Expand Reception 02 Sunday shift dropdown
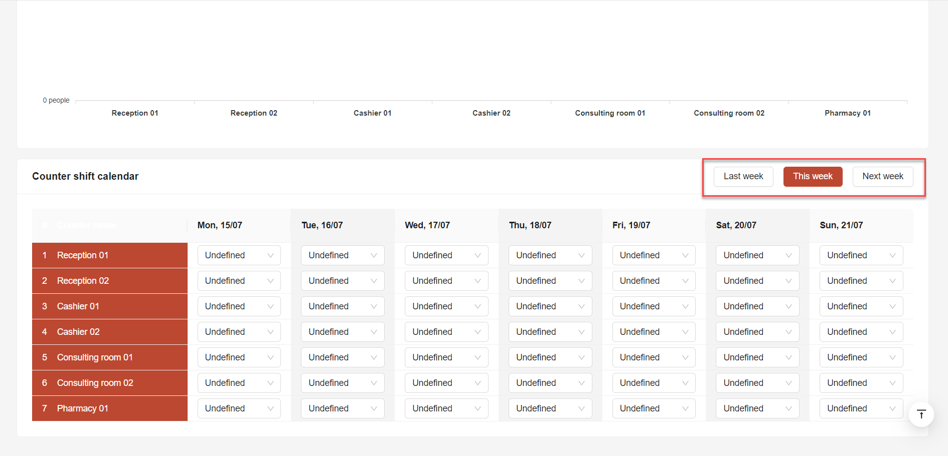 click(x=861, y=281)
